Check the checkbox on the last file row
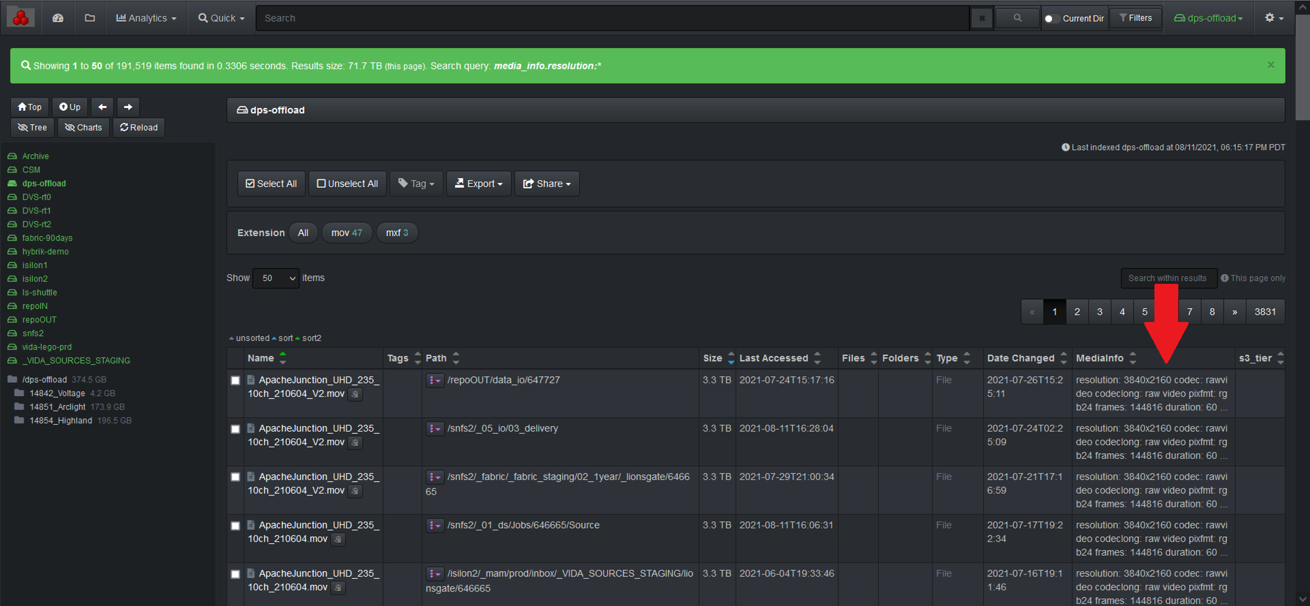 pyautogui.click(x=235, y=574)
